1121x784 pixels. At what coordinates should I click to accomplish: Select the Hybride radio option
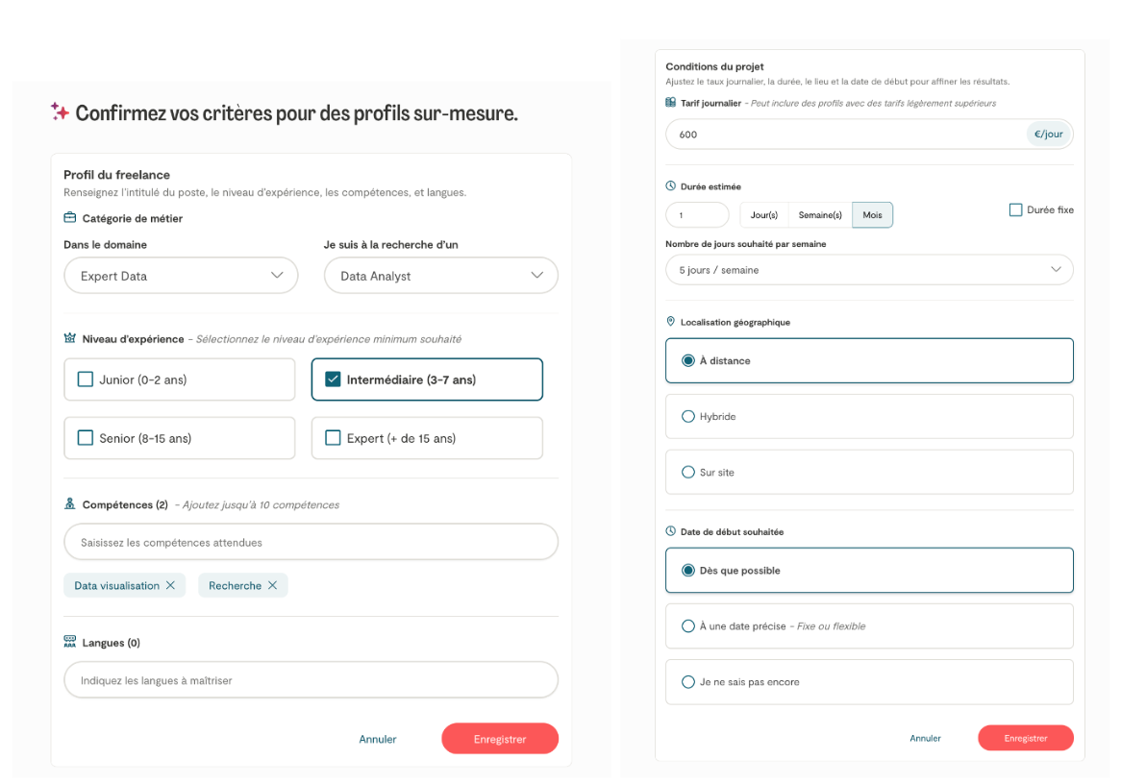(x=687, y=417)
